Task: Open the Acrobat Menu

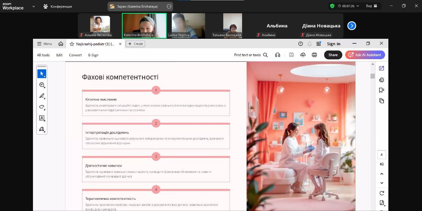Action: coord(44,44)
